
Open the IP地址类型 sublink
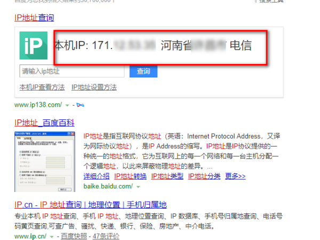167,176
